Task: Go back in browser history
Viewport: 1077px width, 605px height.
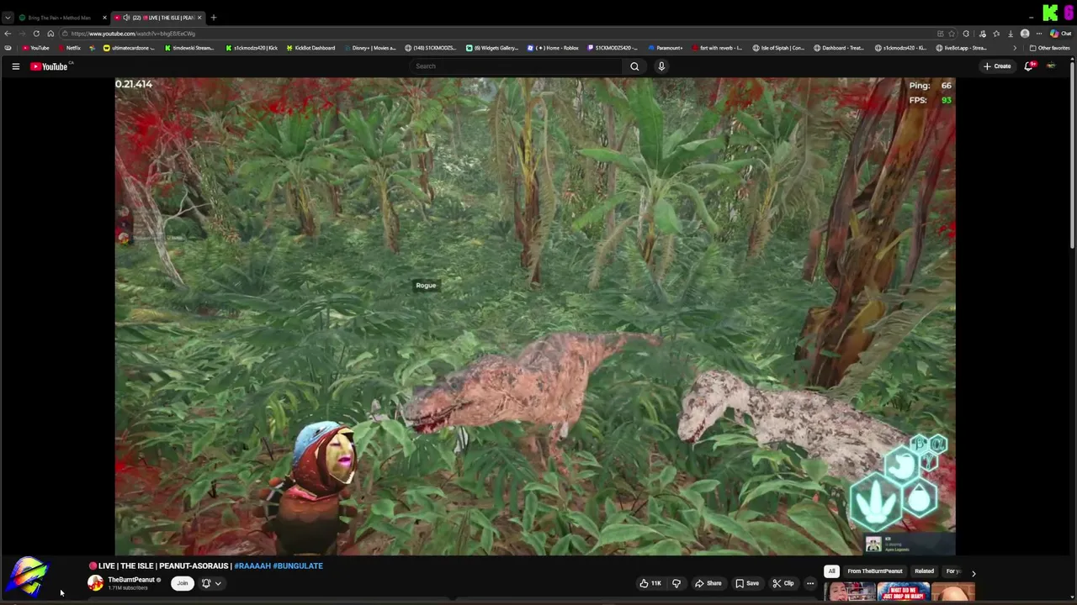Action: click(8, 34)
